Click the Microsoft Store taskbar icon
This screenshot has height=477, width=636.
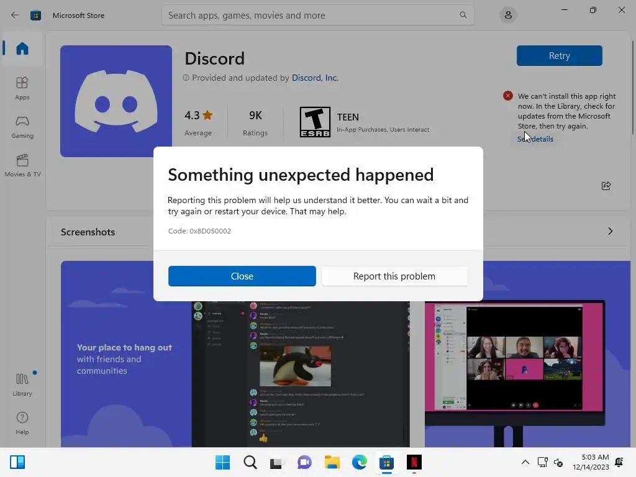[386, 462]
